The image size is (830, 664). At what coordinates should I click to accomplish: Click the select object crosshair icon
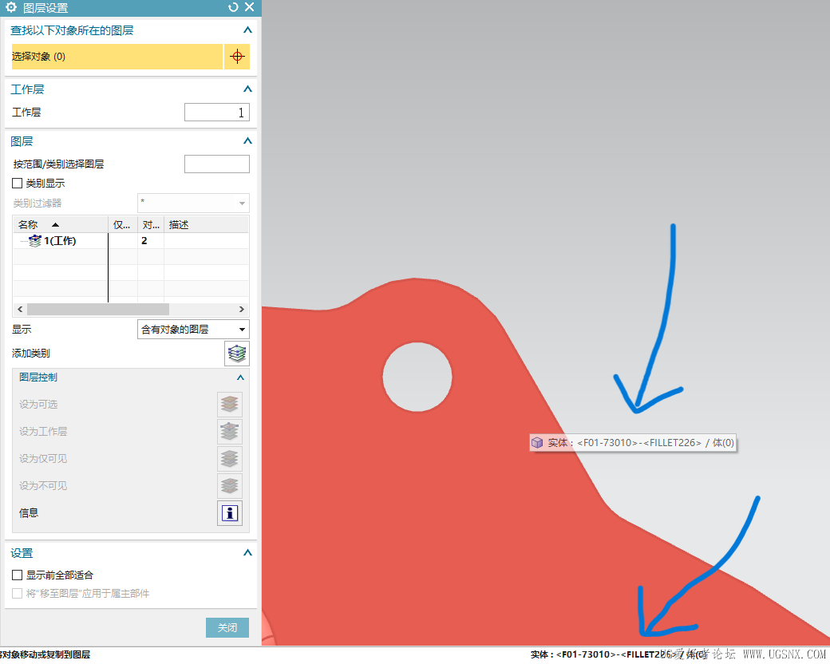pyautogui.click(x=237, y=56)
